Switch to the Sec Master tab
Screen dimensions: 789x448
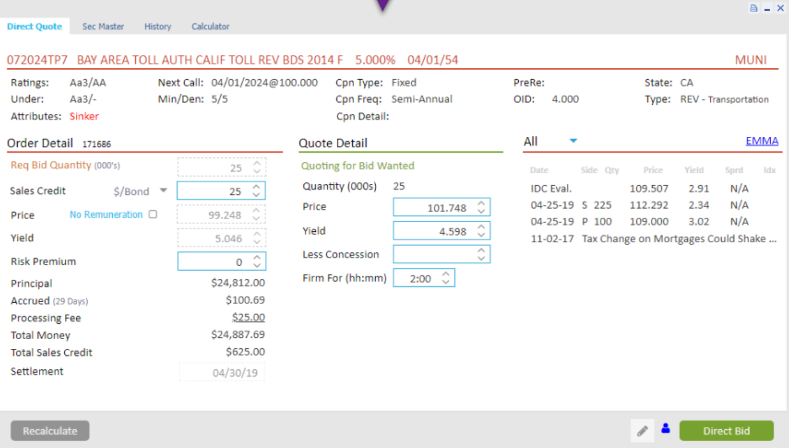tap(103, 26)
